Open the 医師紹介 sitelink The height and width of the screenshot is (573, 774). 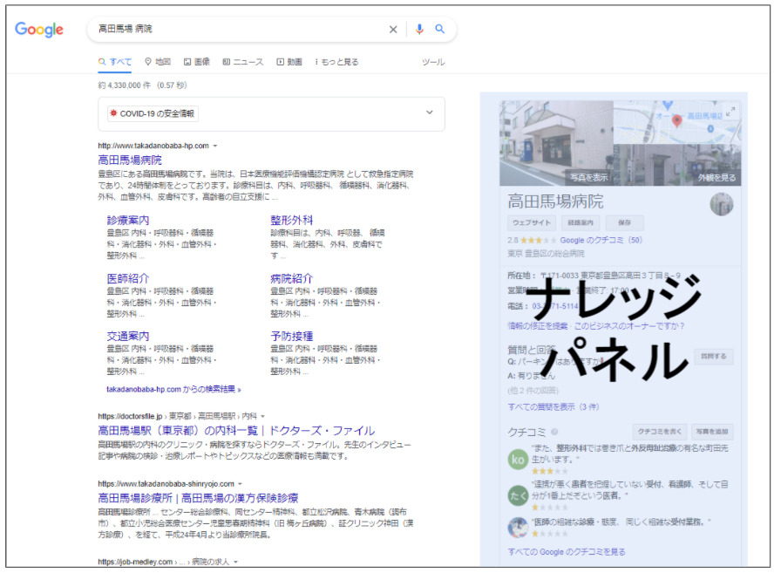click(x=128, y=278)
